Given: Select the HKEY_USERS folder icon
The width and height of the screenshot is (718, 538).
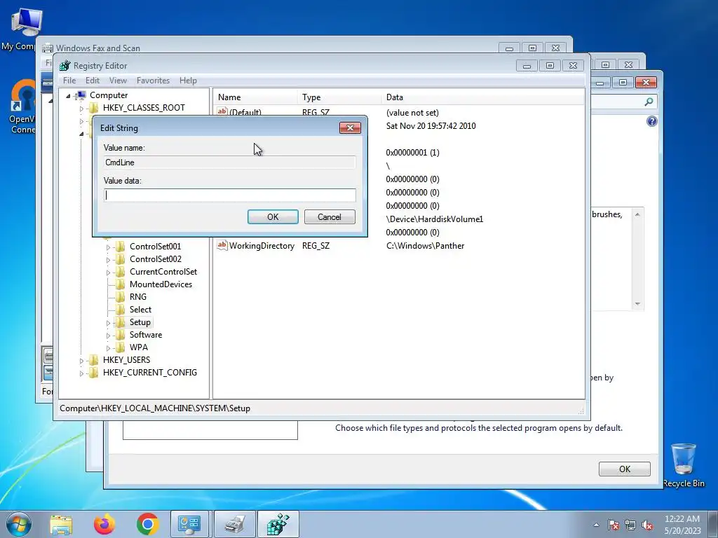Looking at the screenshot, I should click(x=93, y=360).
